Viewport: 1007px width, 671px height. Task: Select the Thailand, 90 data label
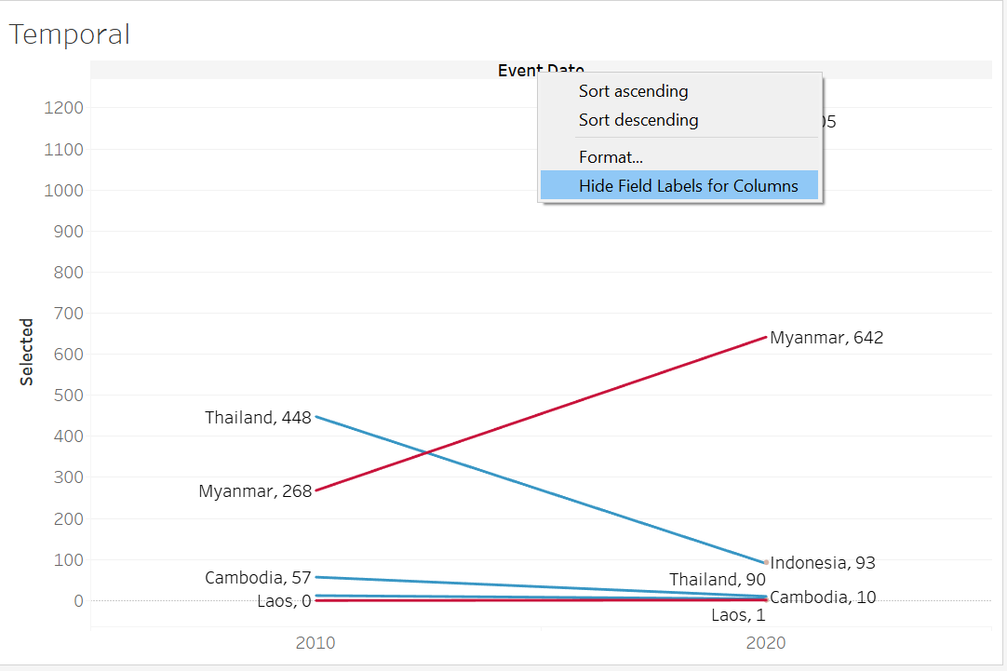click(x=717, y=580)
